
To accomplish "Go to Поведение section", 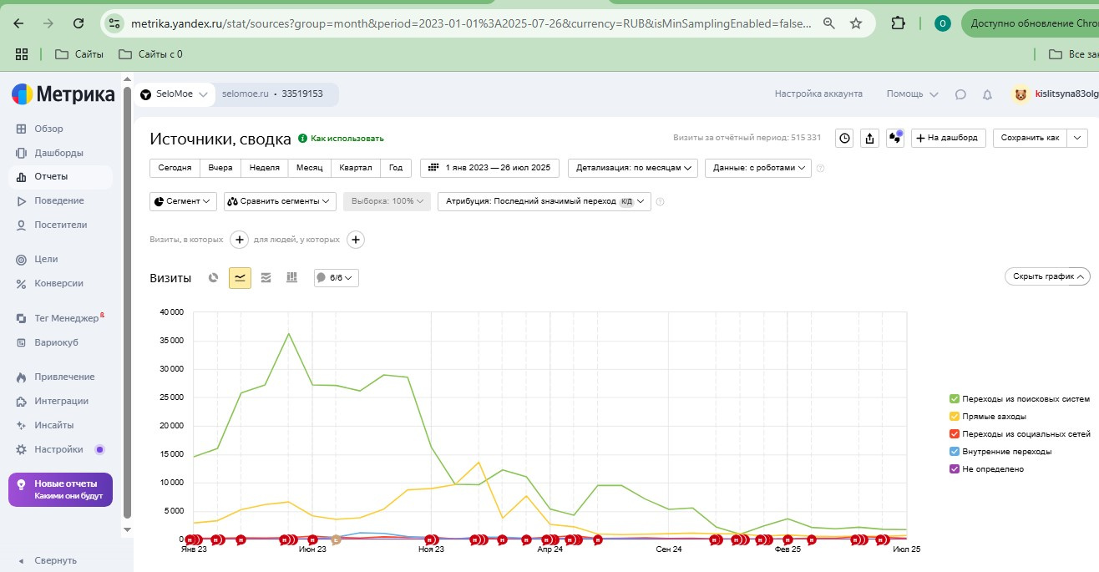I will pyautogui.click(x=58, y=201).
